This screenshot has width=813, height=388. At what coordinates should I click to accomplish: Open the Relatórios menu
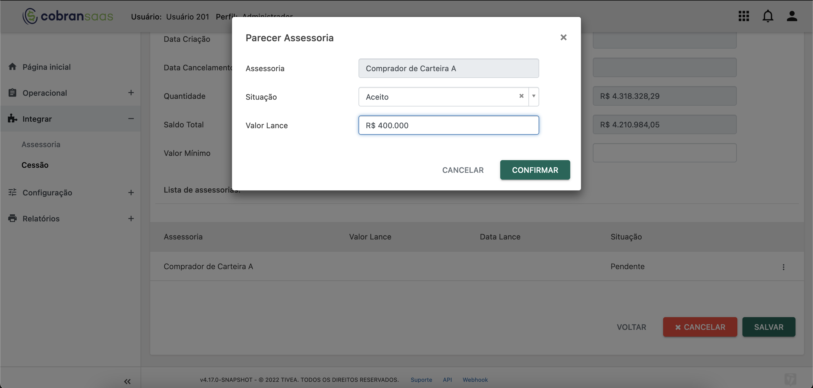click(41, 219)
